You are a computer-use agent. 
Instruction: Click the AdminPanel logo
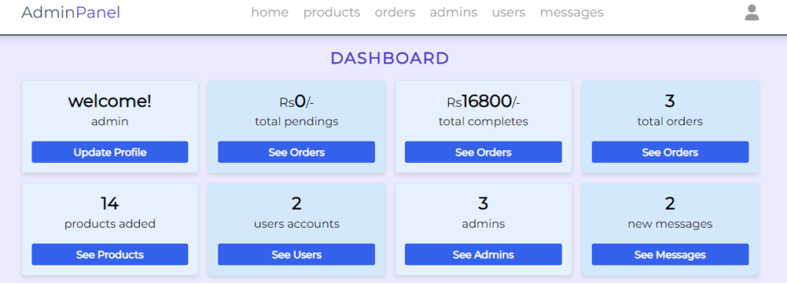tap(71, 12)
